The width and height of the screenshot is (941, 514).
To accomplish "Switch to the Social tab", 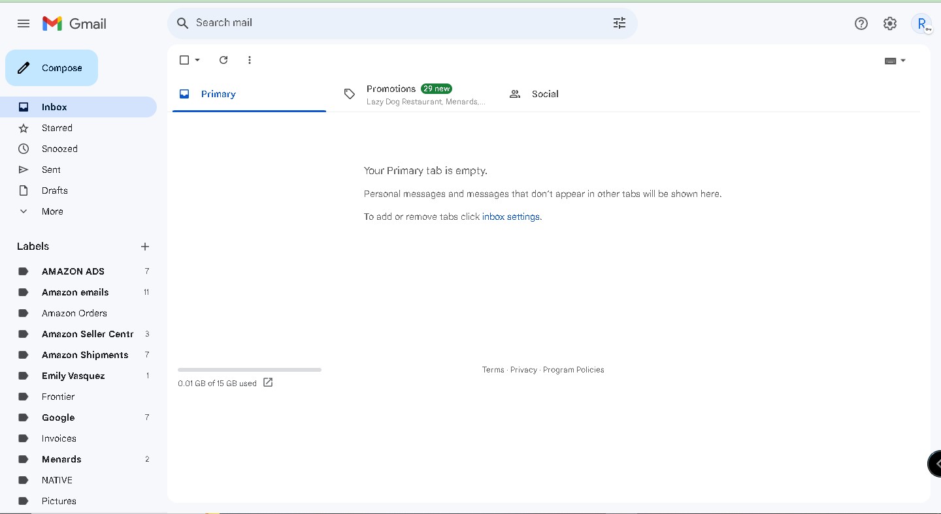I will [x=580, y=94].
